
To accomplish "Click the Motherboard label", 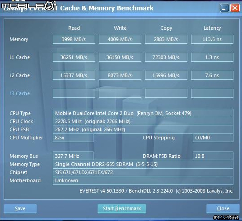I will [x=25, y=180].
